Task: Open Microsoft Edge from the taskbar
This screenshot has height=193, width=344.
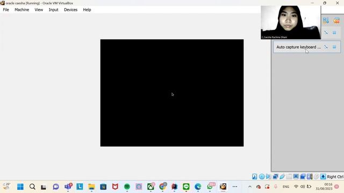Action: tap(198, 187)
